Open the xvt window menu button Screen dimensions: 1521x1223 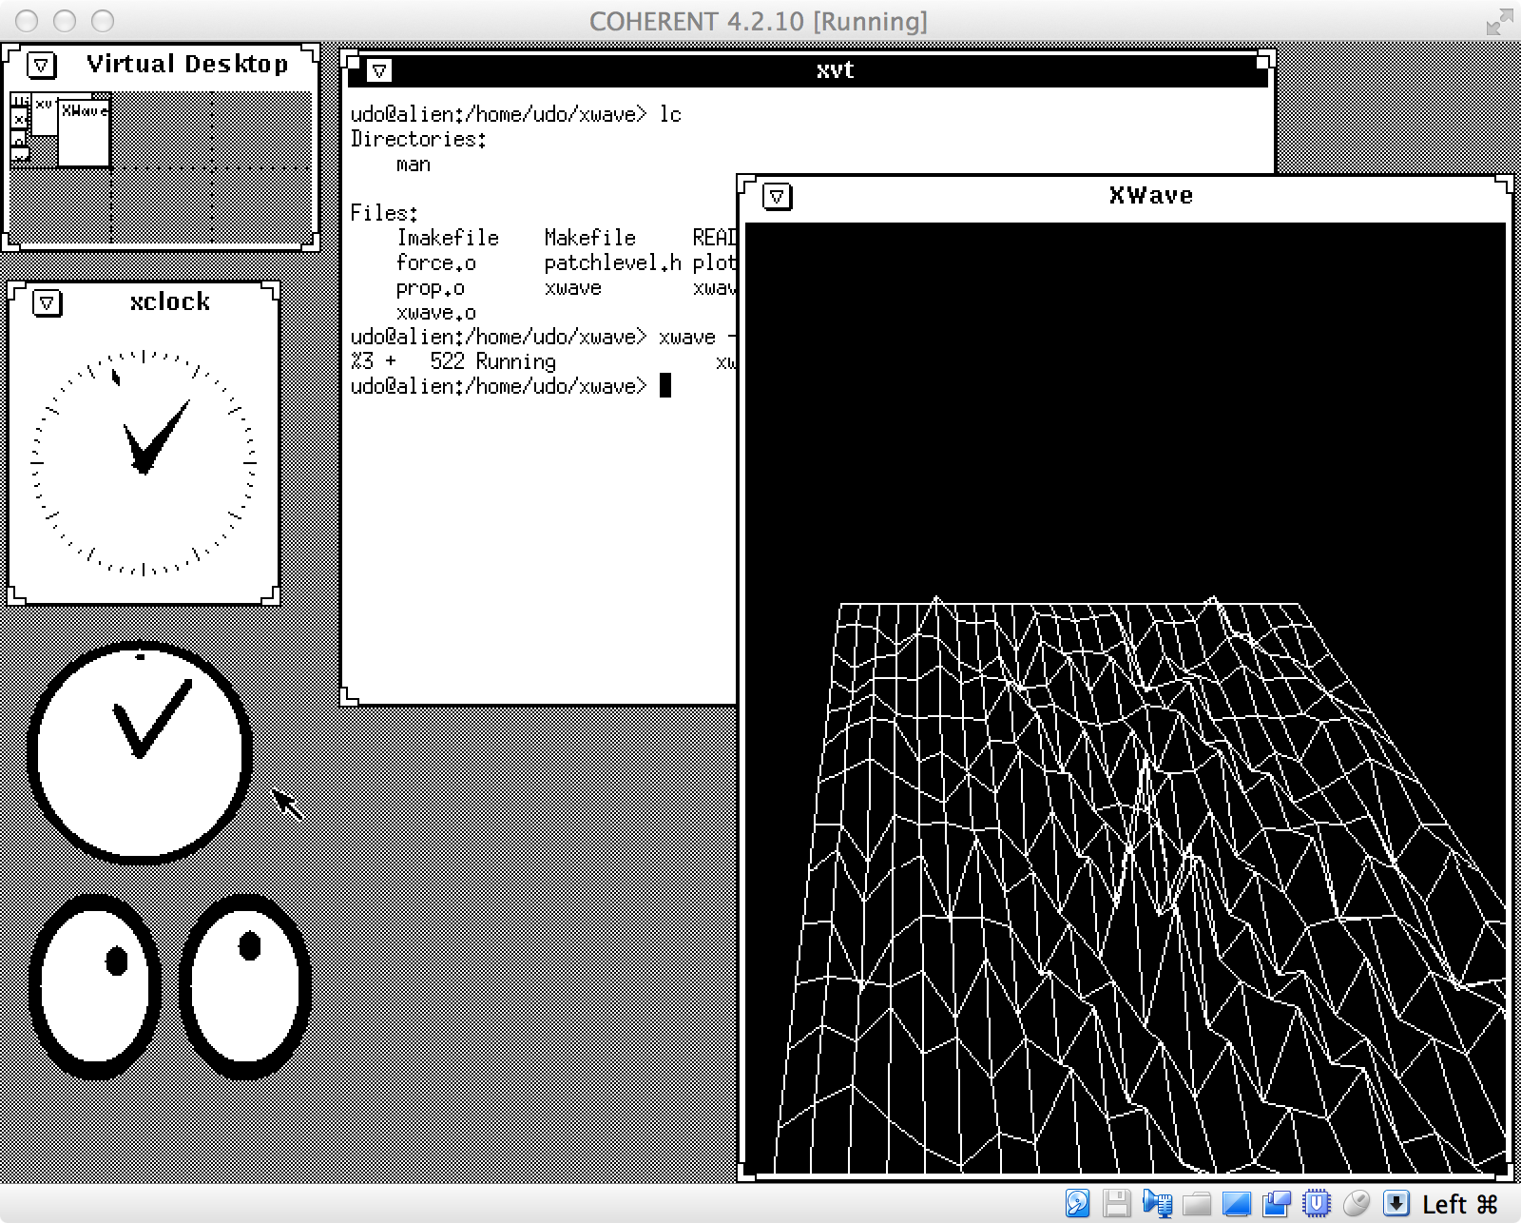[379, 70]
